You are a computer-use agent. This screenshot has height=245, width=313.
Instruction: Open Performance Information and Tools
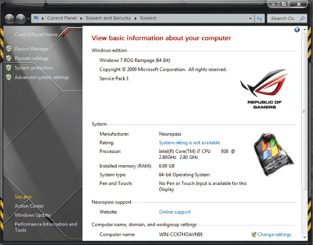click(x=46, y=227)
